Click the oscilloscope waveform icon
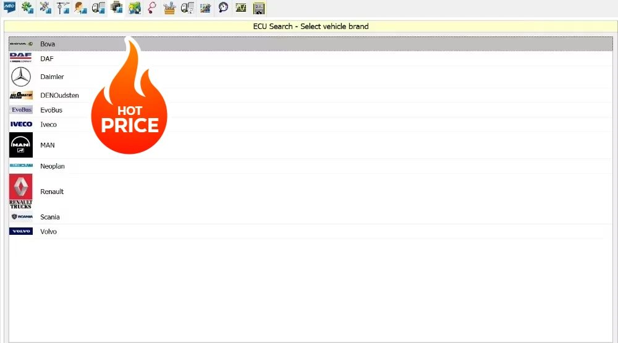The image size is (618, 343). 241,7
